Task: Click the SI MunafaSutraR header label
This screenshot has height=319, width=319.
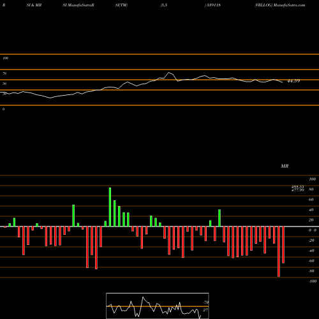Action: point(78,5)
